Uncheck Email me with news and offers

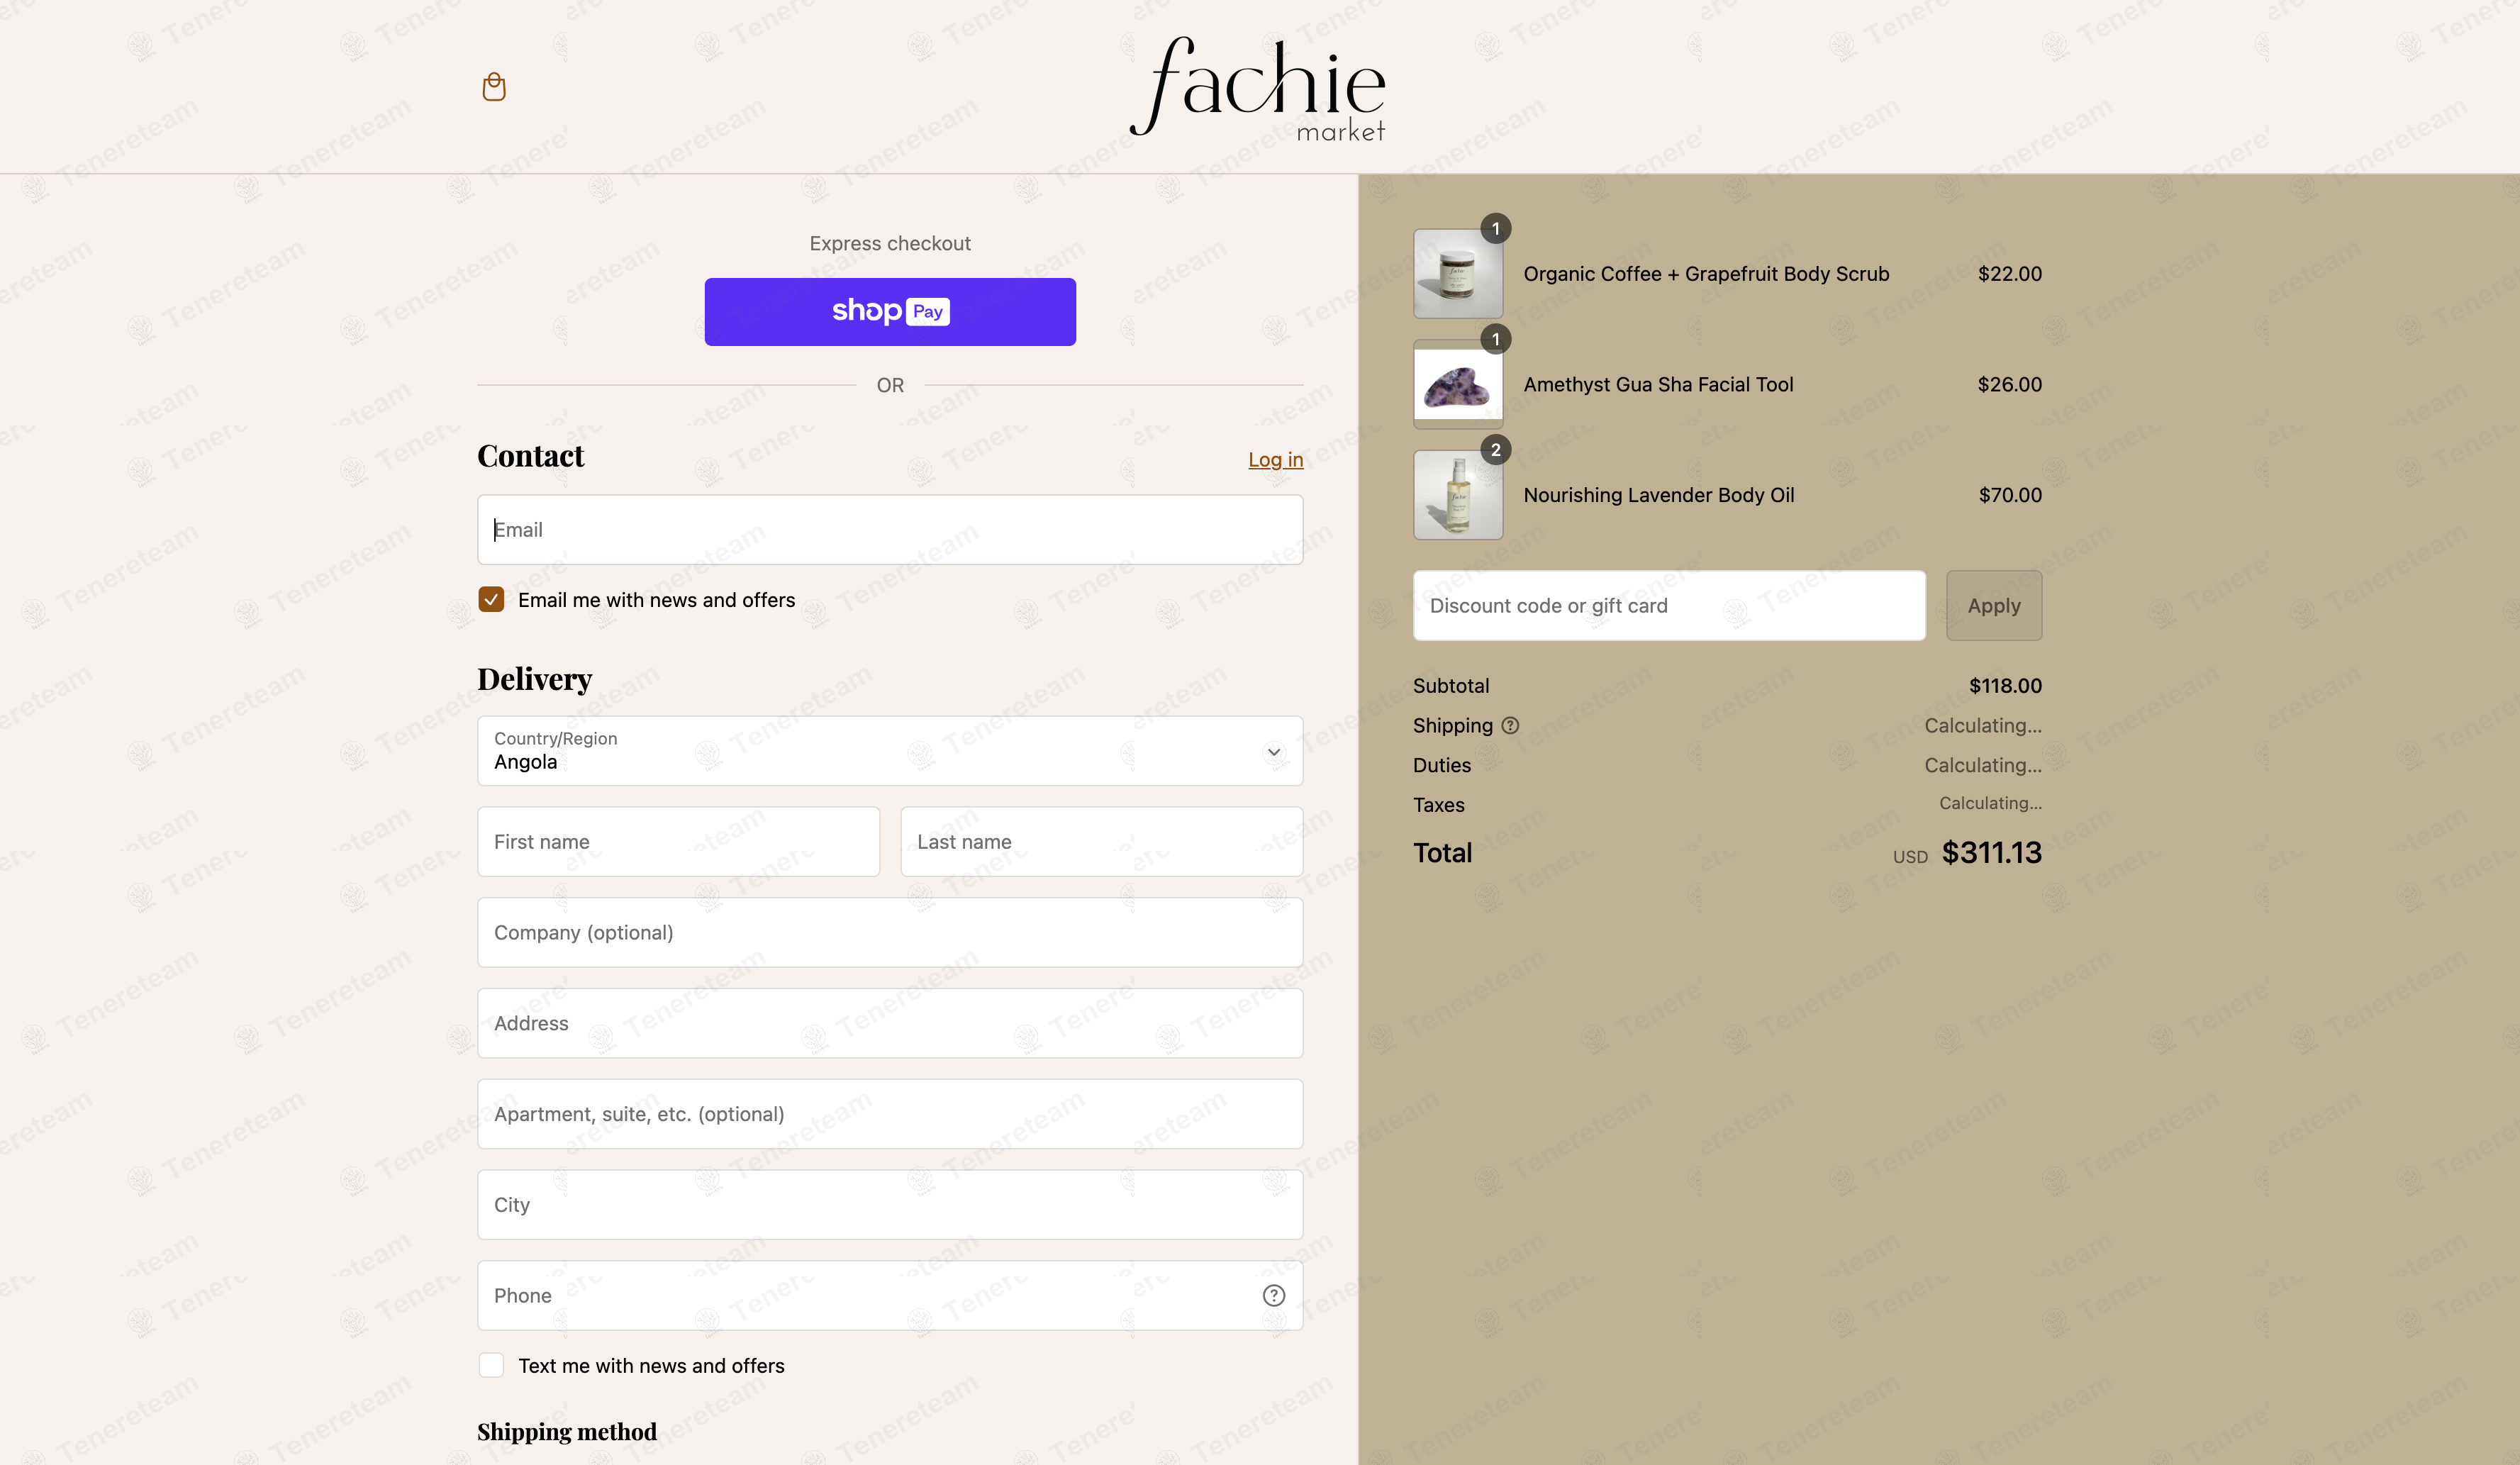(x=491, y=600)
